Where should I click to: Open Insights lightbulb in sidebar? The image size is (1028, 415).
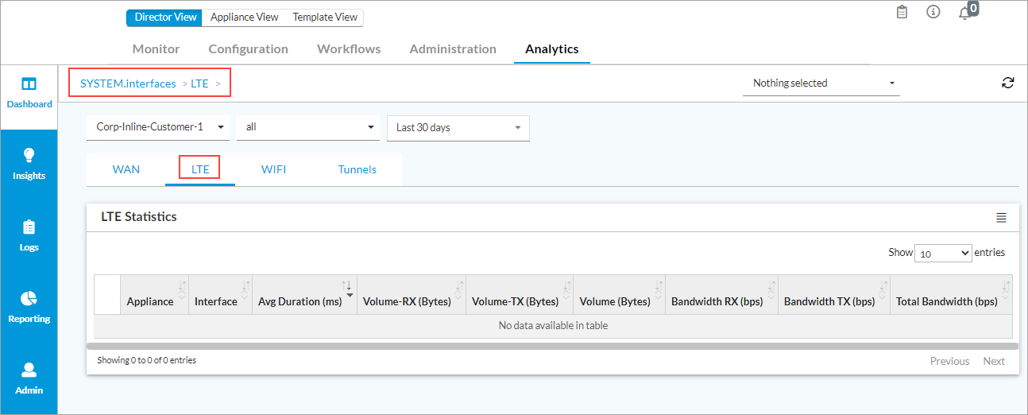coord(29,156)
